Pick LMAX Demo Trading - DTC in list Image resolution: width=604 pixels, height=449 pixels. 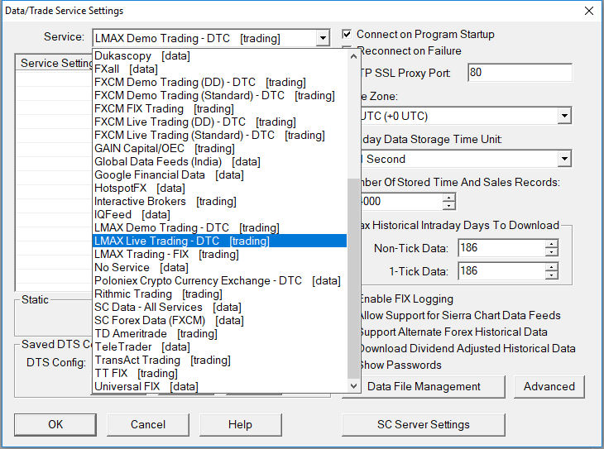point(219,227)
